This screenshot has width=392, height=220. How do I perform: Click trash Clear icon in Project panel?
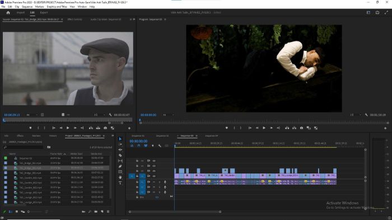[x=108, y=212]
